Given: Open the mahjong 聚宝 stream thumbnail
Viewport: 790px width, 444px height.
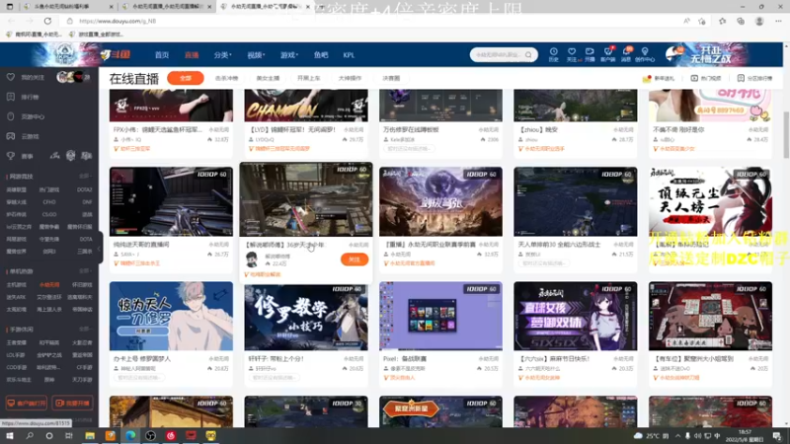Looking at the screenshot, I should (x=710, y=316).
